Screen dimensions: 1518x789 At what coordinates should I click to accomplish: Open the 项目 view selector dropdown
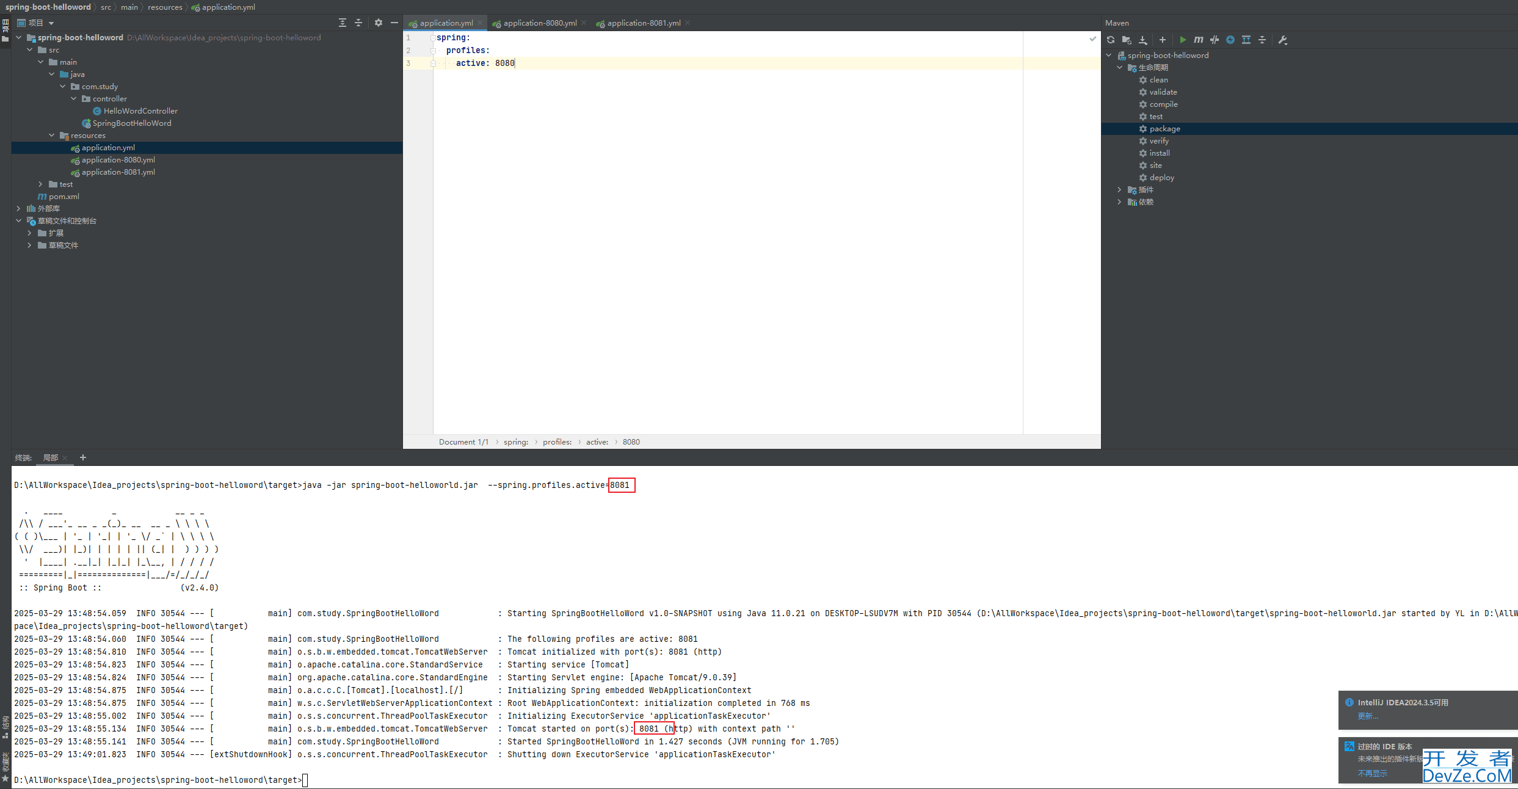click(36, 23)
